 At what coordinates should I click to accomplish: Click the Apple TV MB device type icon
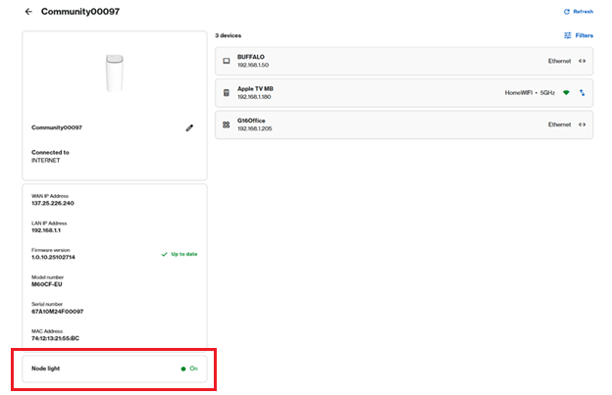(227, 93)
